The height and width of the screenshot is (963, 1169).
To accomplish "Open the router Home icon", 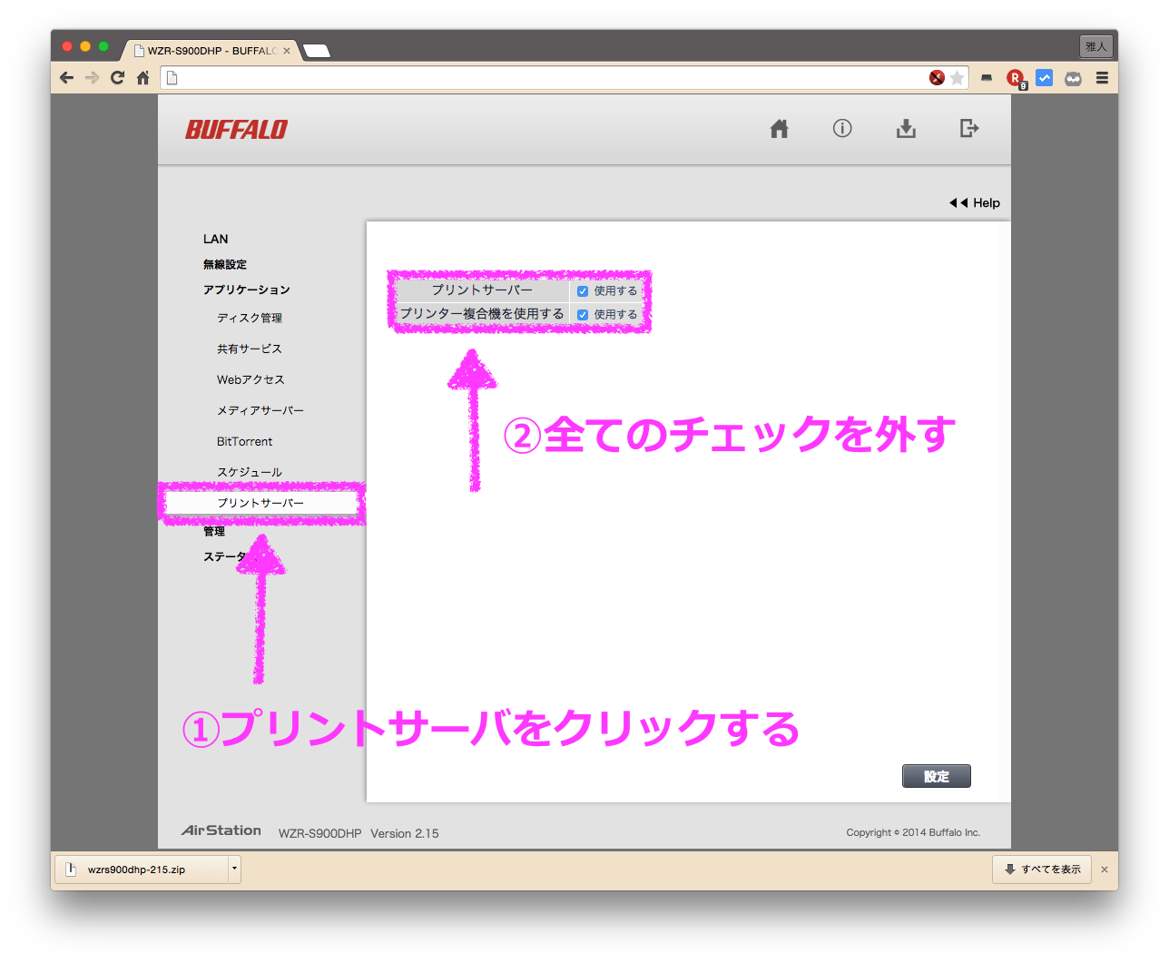I will (779, 129).
